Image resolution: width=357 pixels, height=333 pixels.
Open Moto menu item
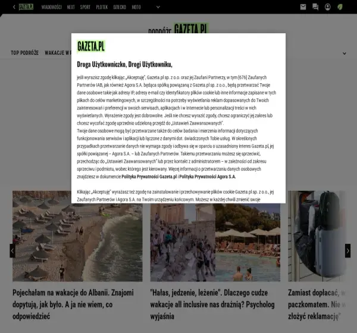[x=136, y=7]
